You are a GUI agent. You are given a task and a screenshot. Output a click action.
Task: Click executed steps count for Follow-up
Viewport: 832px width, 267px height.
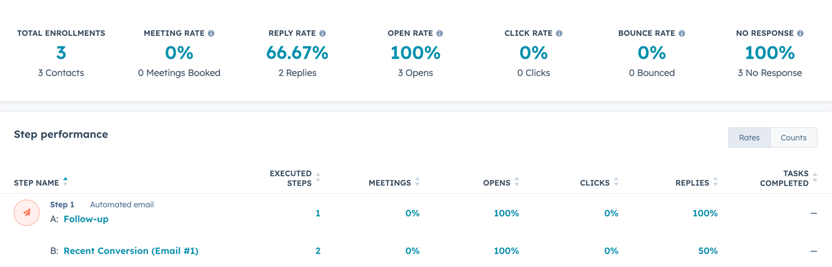click(x=318, y=213)
